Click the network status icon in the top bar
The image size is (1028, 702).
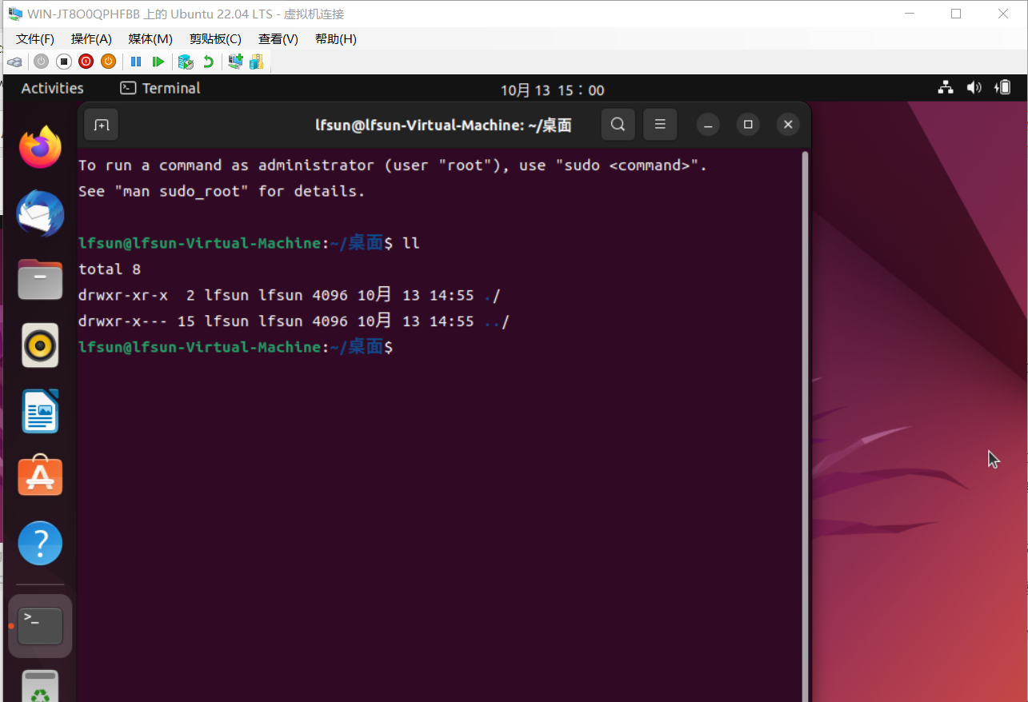point(946,88)
